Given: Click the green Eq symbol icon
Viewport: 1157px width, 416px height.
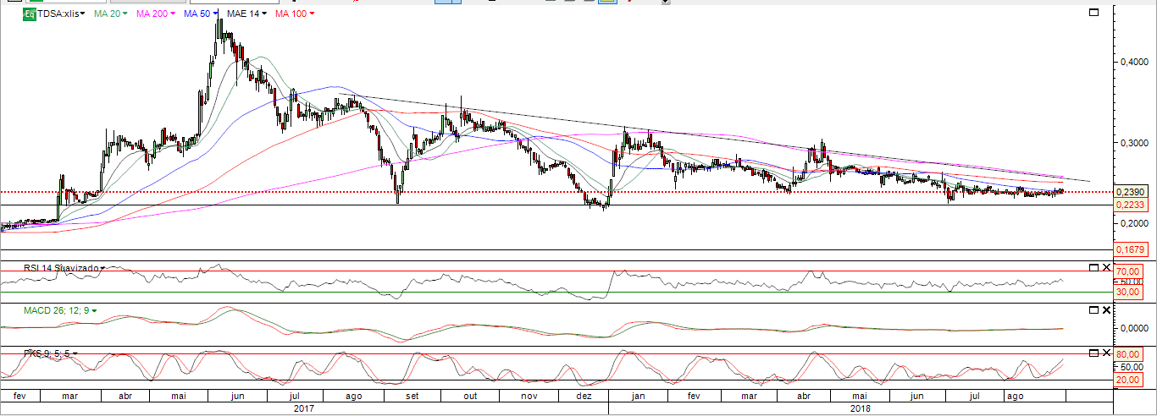Looking at the screenshot, I should (x=30, y=14).
